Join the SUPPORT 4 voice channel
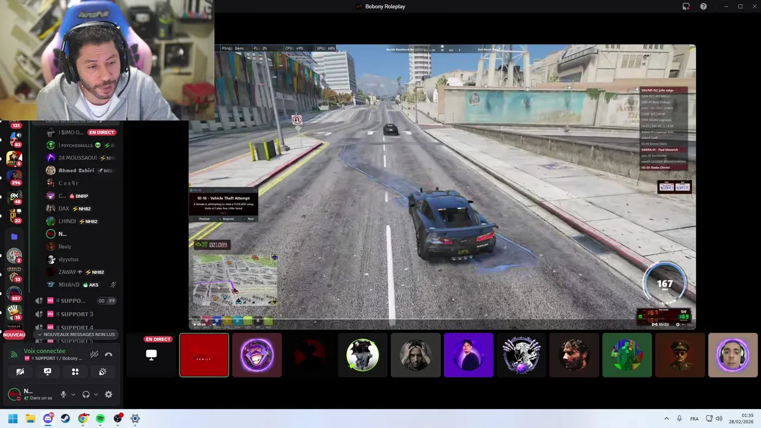Image resolution: width=761 pixels, height=428 pixels. coord(77,327)
